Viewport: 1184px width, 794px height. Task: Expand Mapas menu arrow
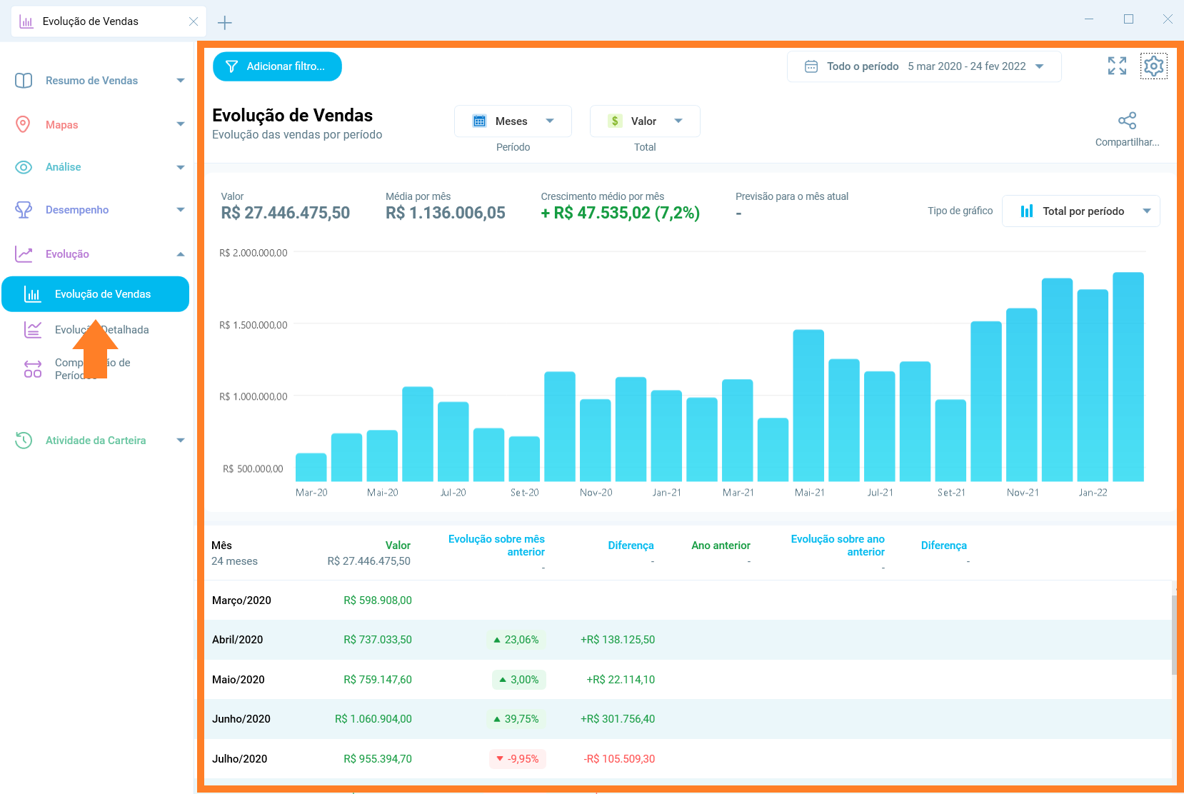[181, 124]
